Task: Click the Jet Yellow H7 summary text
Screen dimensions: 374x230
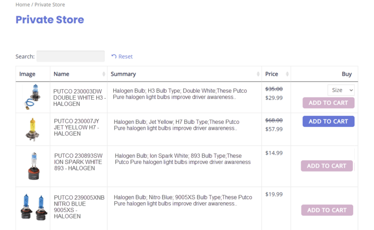Action: [176, 125]
